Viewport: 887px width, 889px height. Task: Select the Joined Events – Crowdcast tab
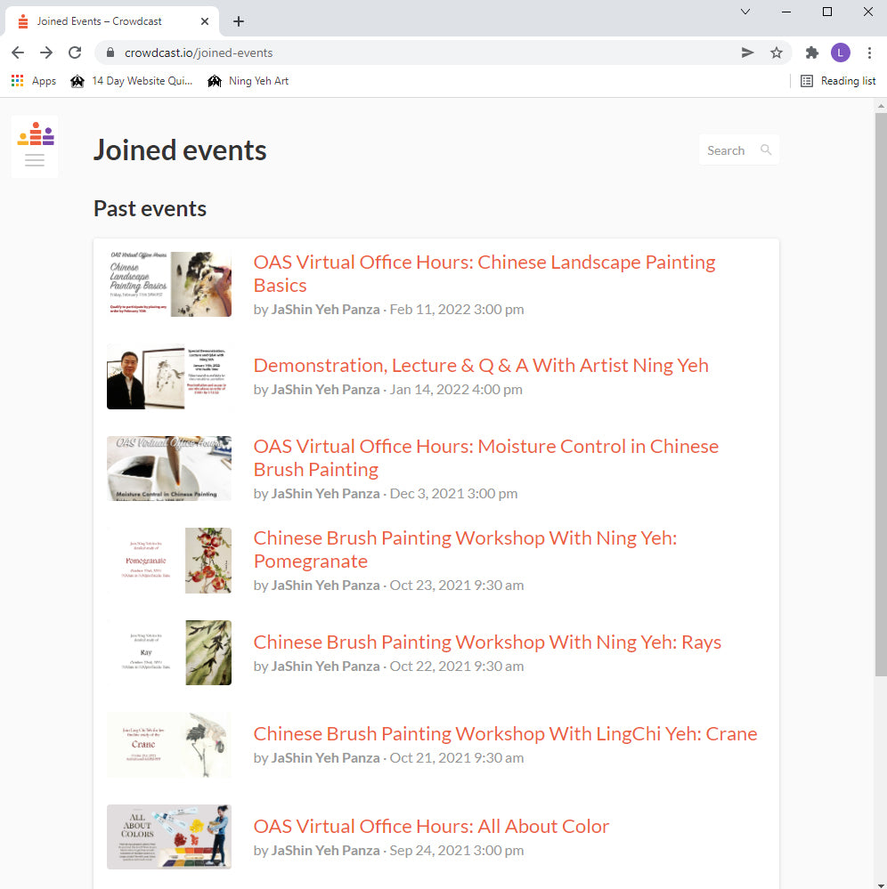click(112, 21)
